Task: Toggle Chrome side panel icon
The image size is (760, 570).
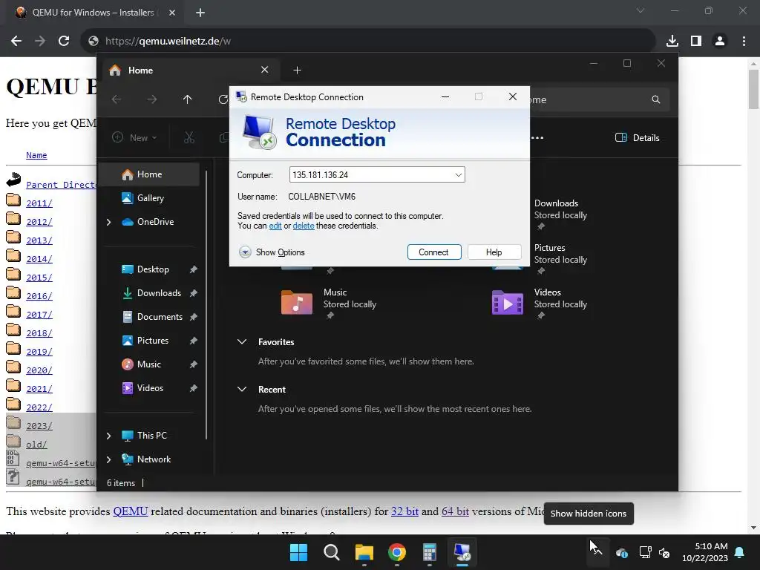Action: (696, 41)
